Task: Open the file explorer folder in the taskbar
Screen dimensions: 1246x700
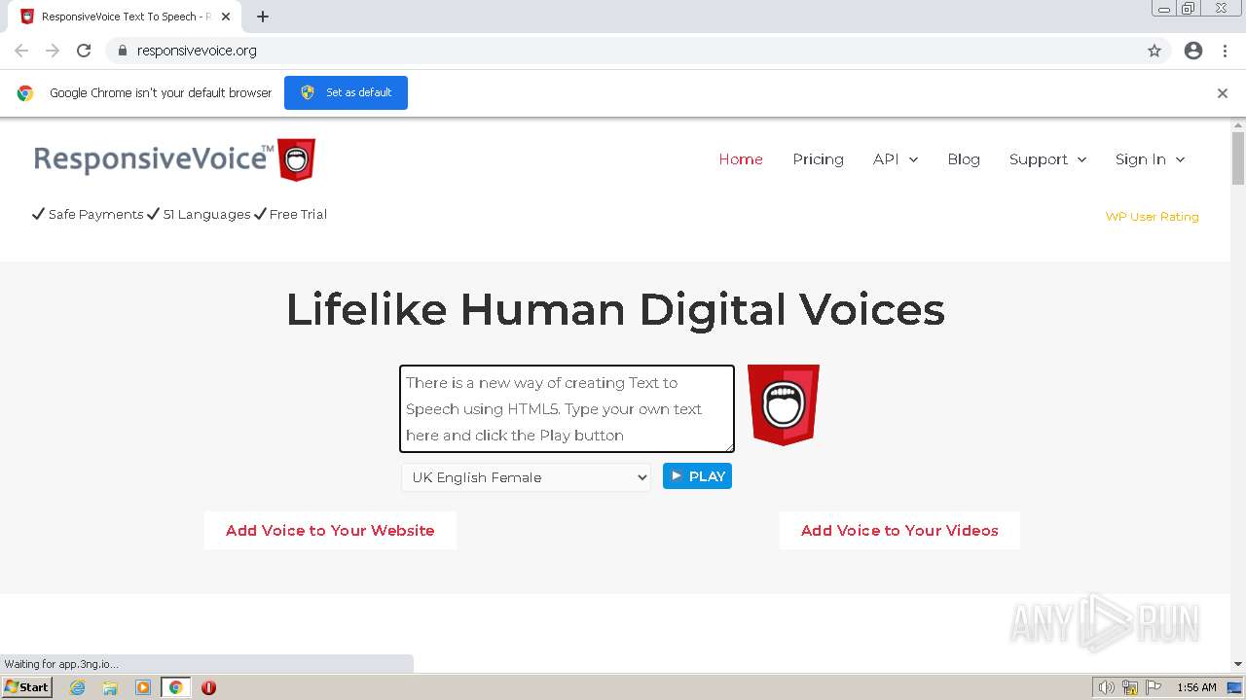Action: coord(110,687)
